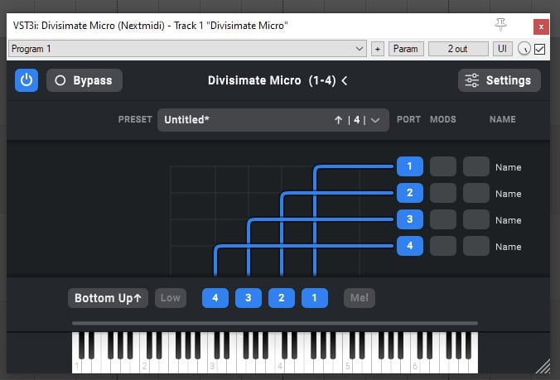Pin the plugin window on top
Screen dimensions: 560x380
pos(500,26)
